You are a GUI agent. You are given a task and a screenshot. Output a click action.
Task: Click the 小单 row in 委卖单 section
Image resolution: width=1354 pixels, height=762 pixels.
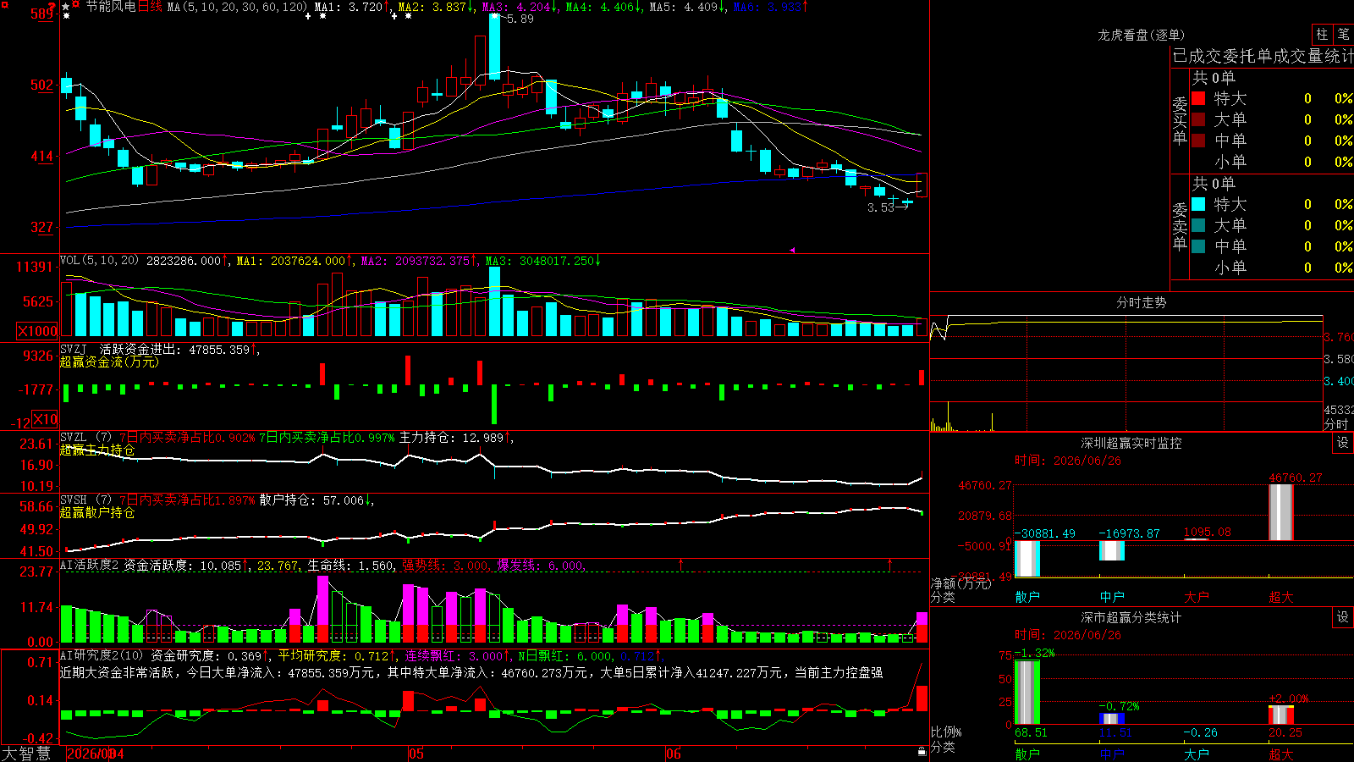click(1271, 268)
